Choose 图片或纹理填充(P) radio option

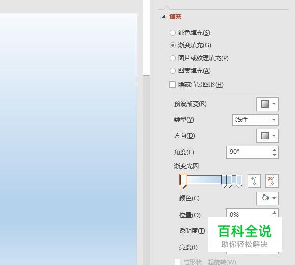(x=173, y=58)
